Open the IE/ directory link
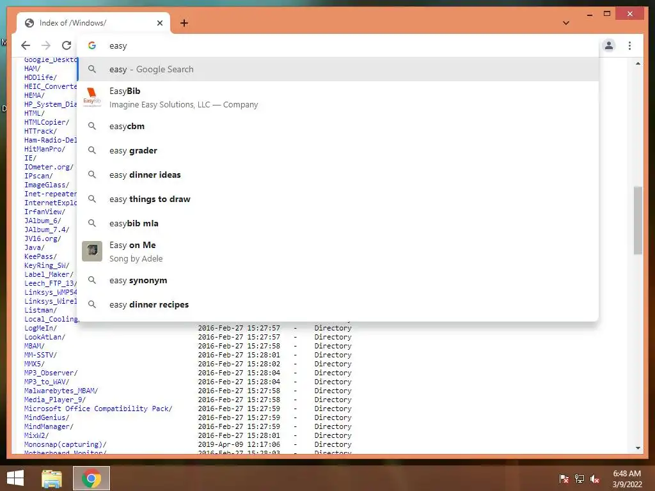Image resolution: width=655 pixels, height=491 pixels. 30,159
